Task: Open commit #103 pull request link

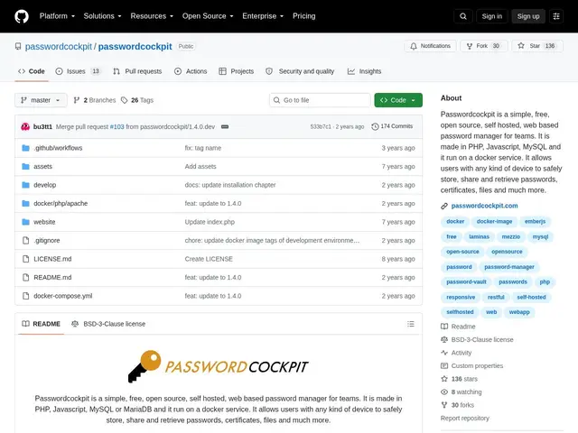Action: click(117, 126)
